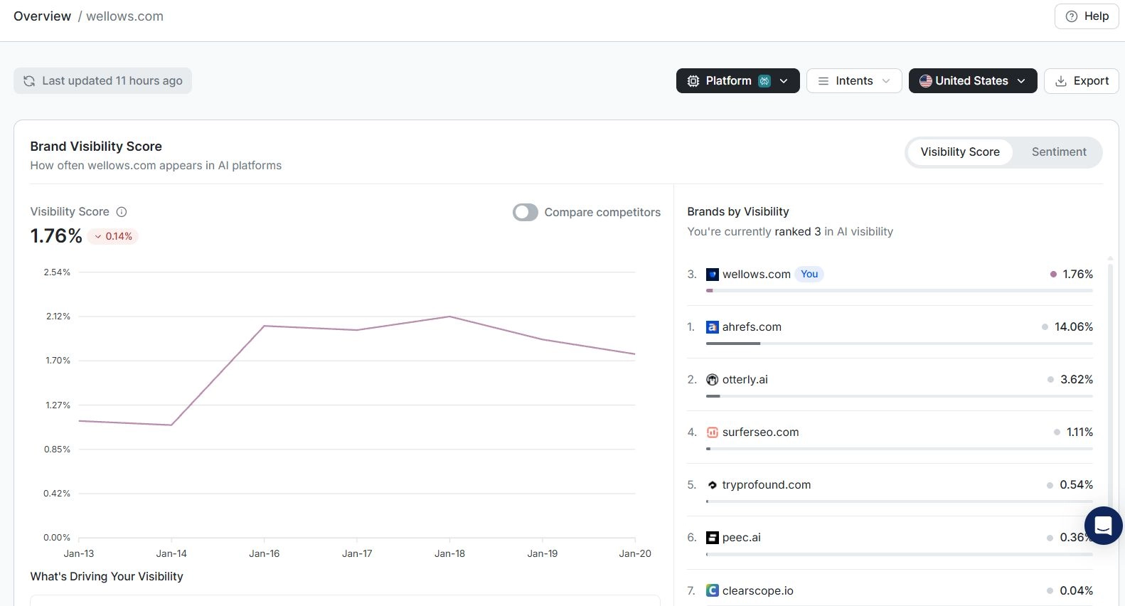
Task: Go to Overview breadcrumb link
Action: (42, 16)
